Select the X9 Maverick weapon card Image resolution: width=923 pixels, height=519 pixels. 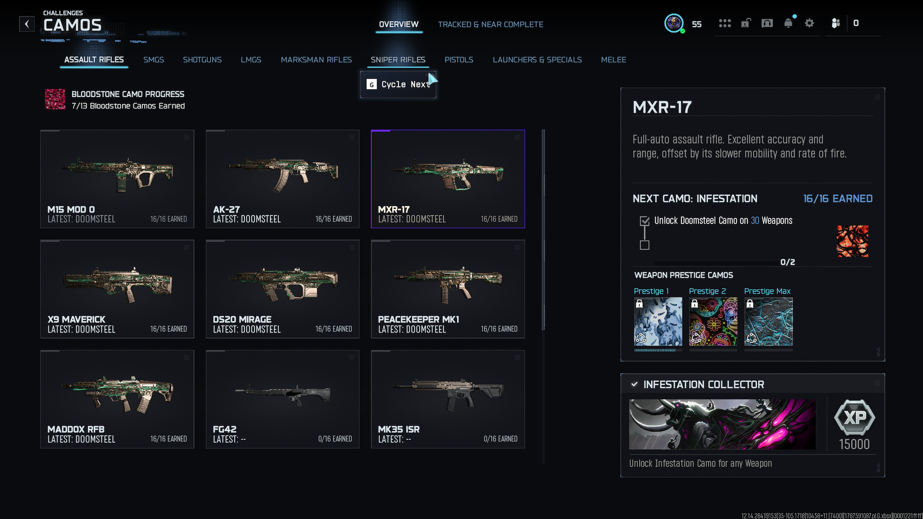tap(117, 289)
